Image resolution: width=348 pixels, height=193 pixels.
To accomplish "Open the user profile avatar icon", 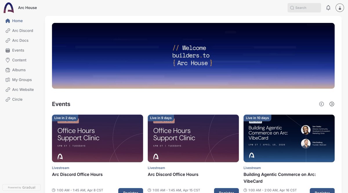I will (340, 8).
